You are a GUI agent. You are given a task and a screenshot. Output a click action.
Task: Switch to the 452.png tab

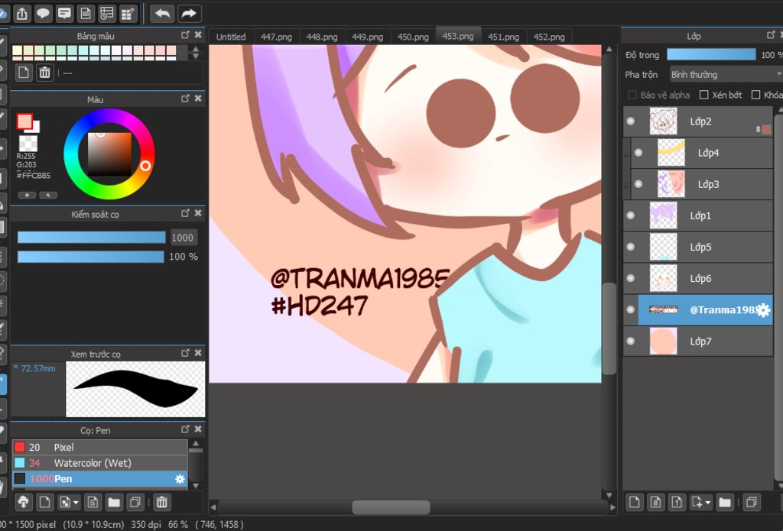549,37
